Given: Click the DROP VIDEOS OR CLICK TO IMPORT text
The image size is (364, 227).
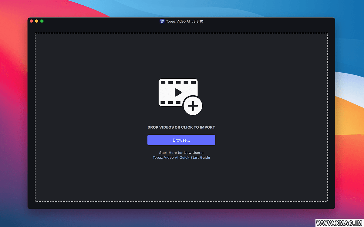Looking at the screenshot, I should pos(181,127).
